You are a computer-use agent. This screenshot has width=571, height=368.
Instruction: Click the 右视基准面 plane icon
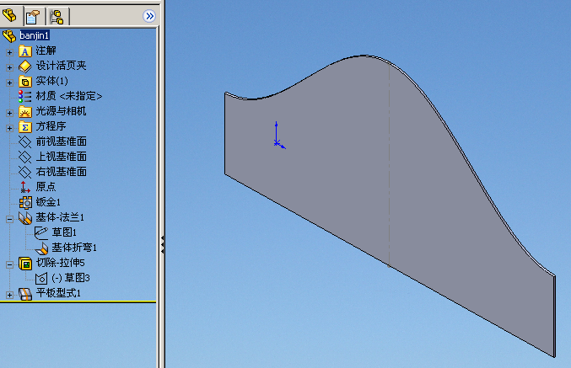(x=25, y=173)
